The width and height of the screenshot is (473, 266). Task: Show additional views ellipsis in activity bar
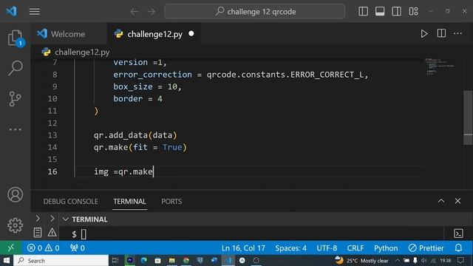(15, 129)
